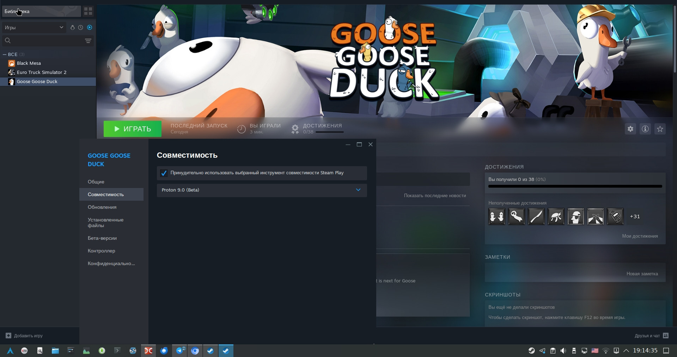Open game settings gear icon
This screenshot has width=677, height=357.
630,129
